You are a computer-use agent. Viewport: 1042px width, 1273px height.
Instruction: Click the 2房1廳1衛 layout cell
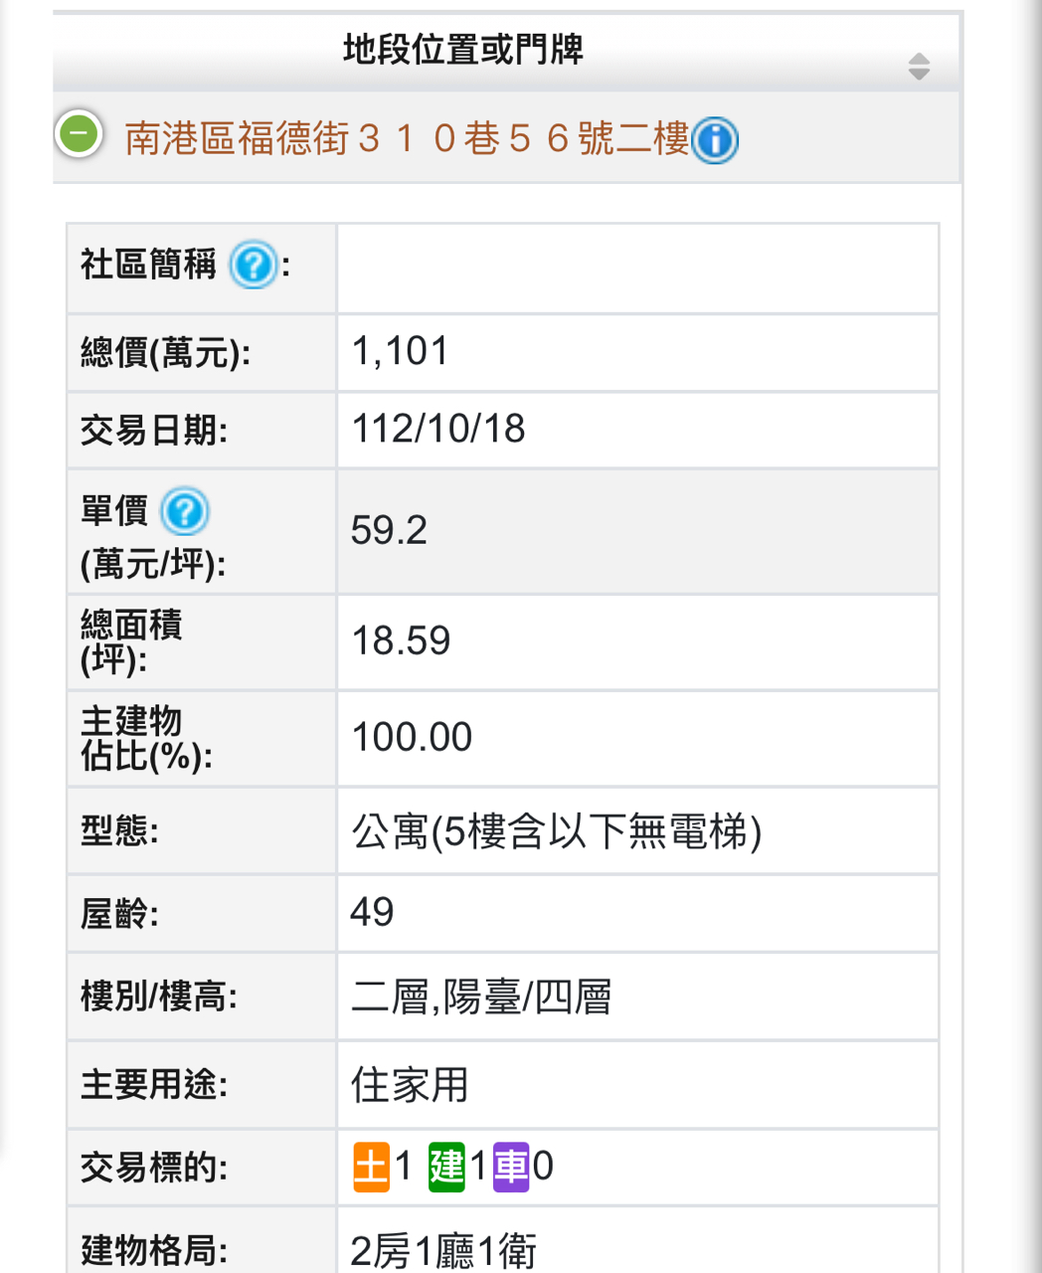(443, 1250)
